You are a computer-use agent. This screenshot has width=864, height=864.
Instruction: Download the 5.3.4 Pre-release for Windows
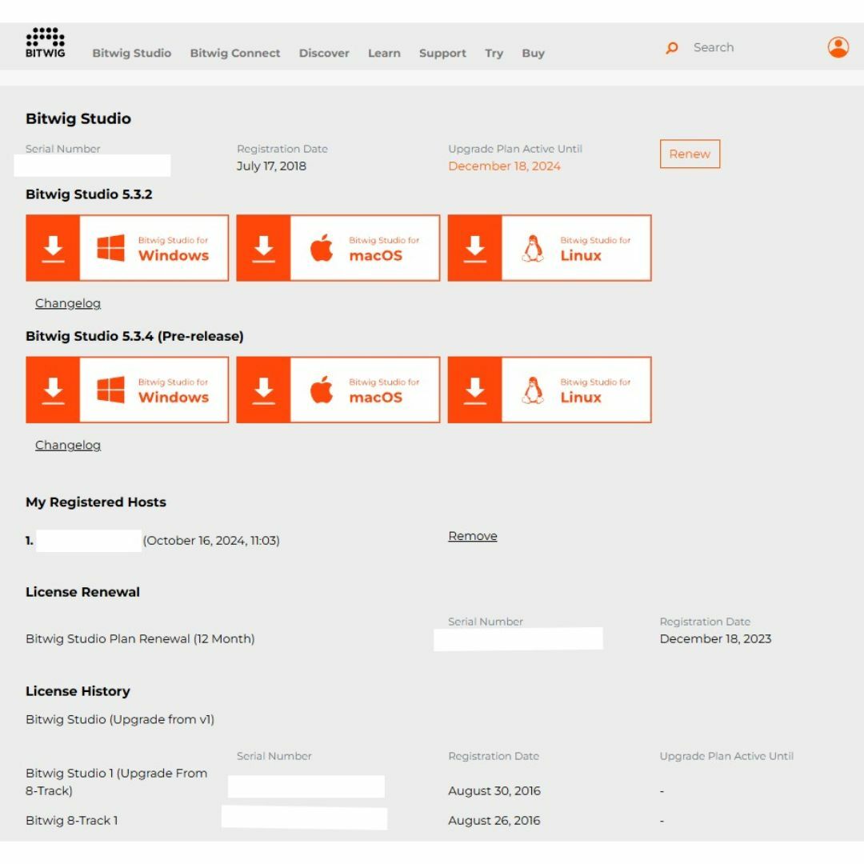point(127,390)
